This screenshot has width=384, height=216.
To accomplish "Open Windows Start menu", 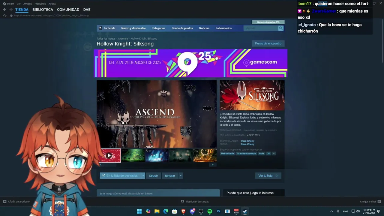I will click(x=139, y=211).
